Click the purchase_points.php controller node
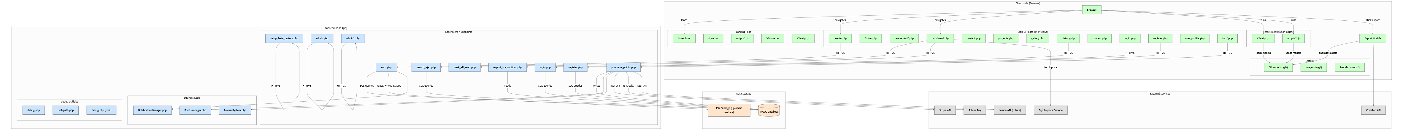The image size is (1403, 130). pos(623,68)
